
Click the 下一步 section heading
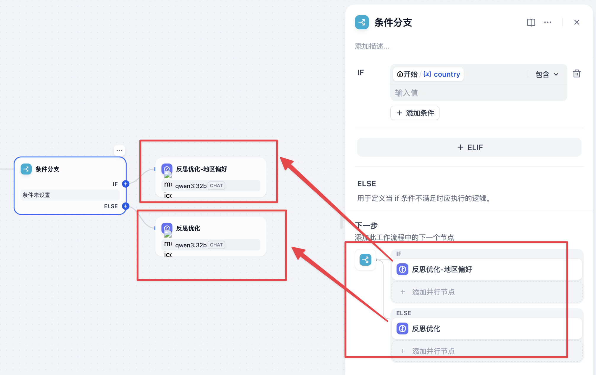[366, 225]
